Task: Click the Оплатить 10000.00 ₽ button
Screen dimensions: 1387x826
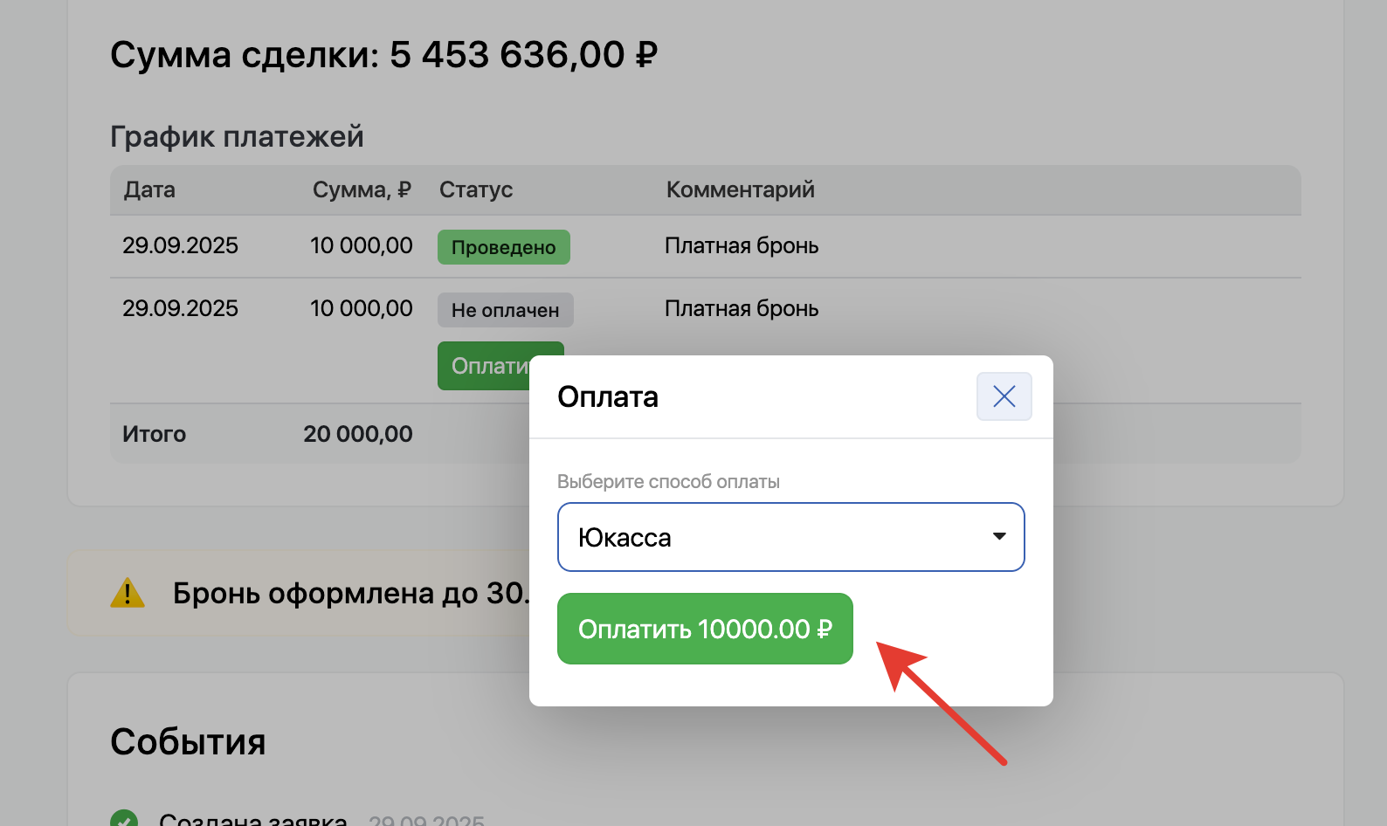Action: 705,629
